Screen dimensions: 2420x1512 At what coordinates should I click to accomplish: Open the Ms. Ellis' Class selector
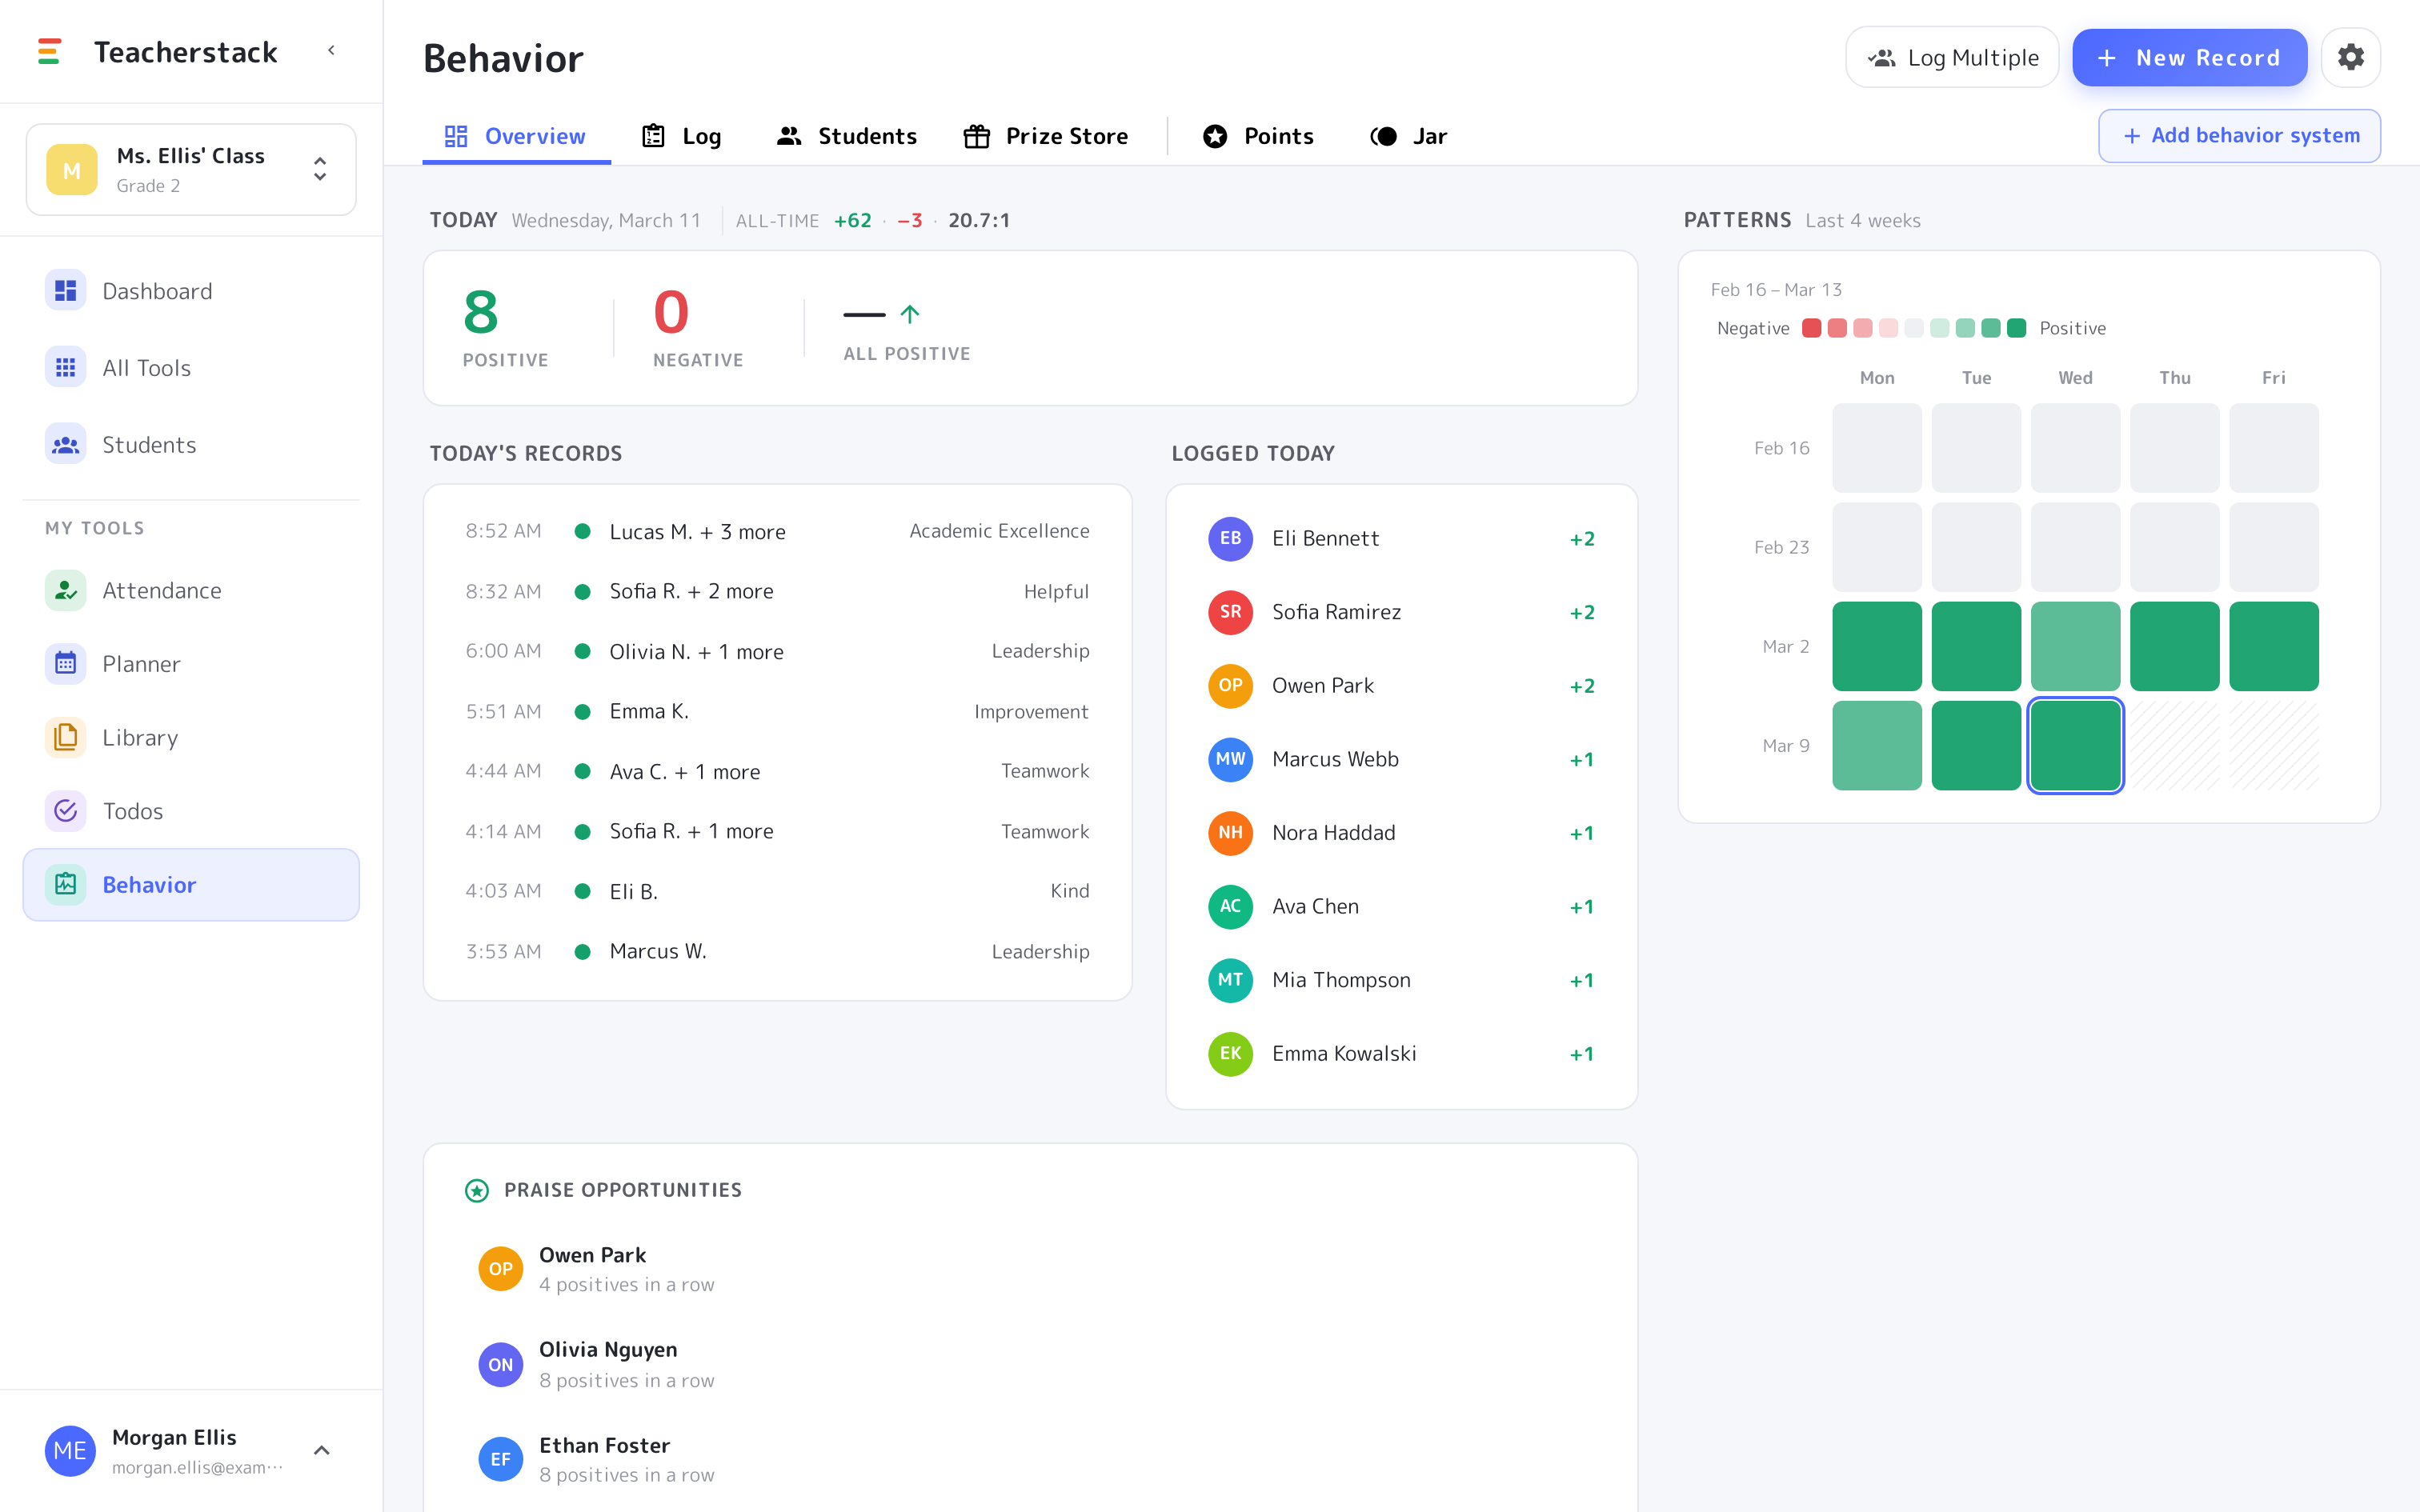coord(191,170)
